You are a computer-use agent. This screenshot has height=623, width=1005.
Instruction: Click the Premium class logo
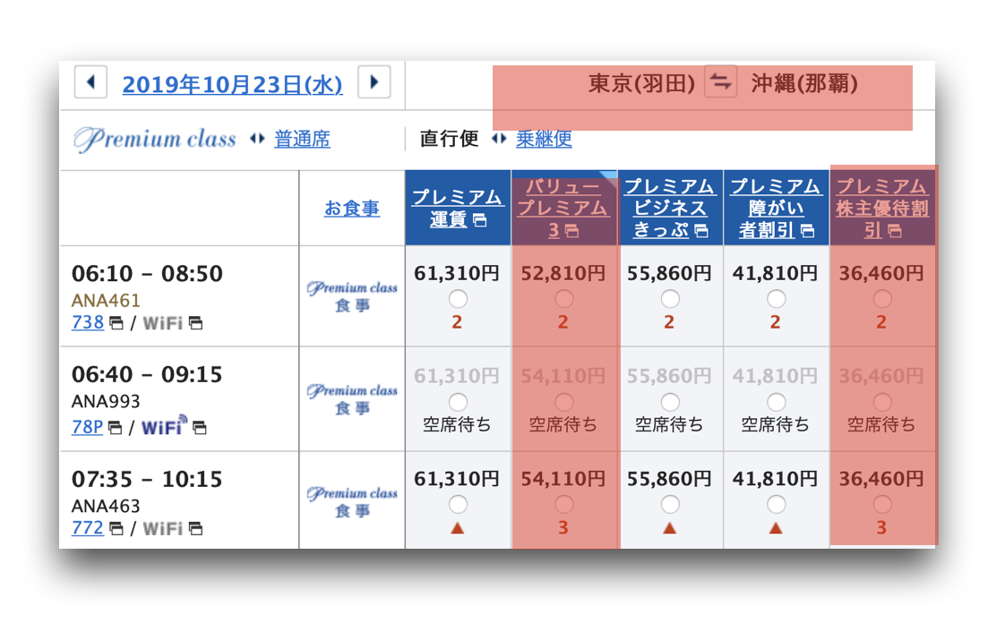(x=154, y=139)
